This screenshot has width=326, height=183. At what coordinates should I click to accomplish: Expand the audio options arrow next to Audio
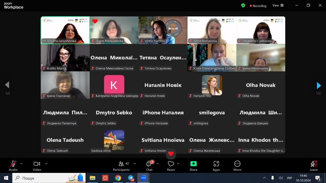[x=21, y=164]
